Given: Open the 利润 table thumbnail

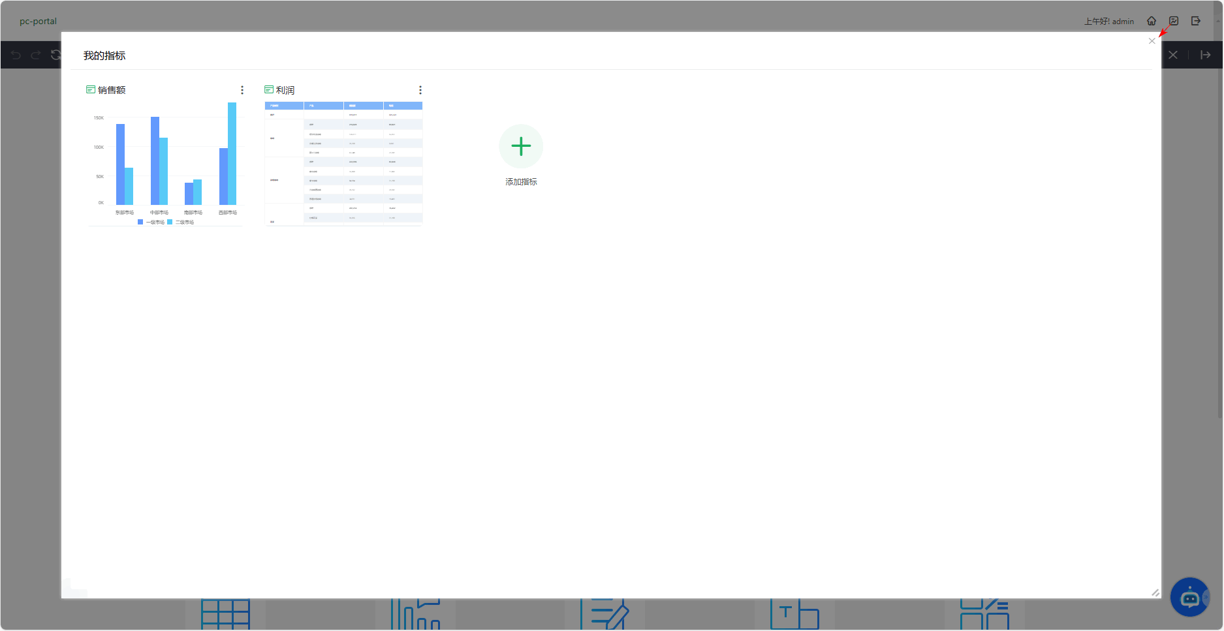Looking at the screenshot, I should [343, 163].
